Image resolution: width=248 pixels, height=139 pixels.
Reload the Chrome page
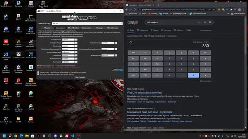[x=134, y=10]
